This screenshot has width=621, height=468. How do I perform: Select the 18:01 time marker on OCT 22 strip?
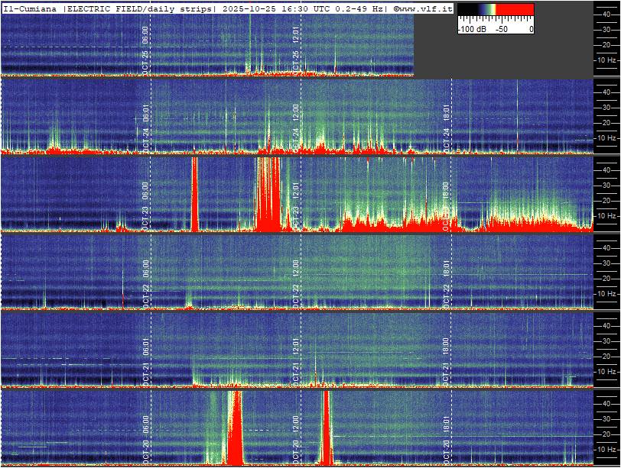pyautogui.click(x=447, y=268)
